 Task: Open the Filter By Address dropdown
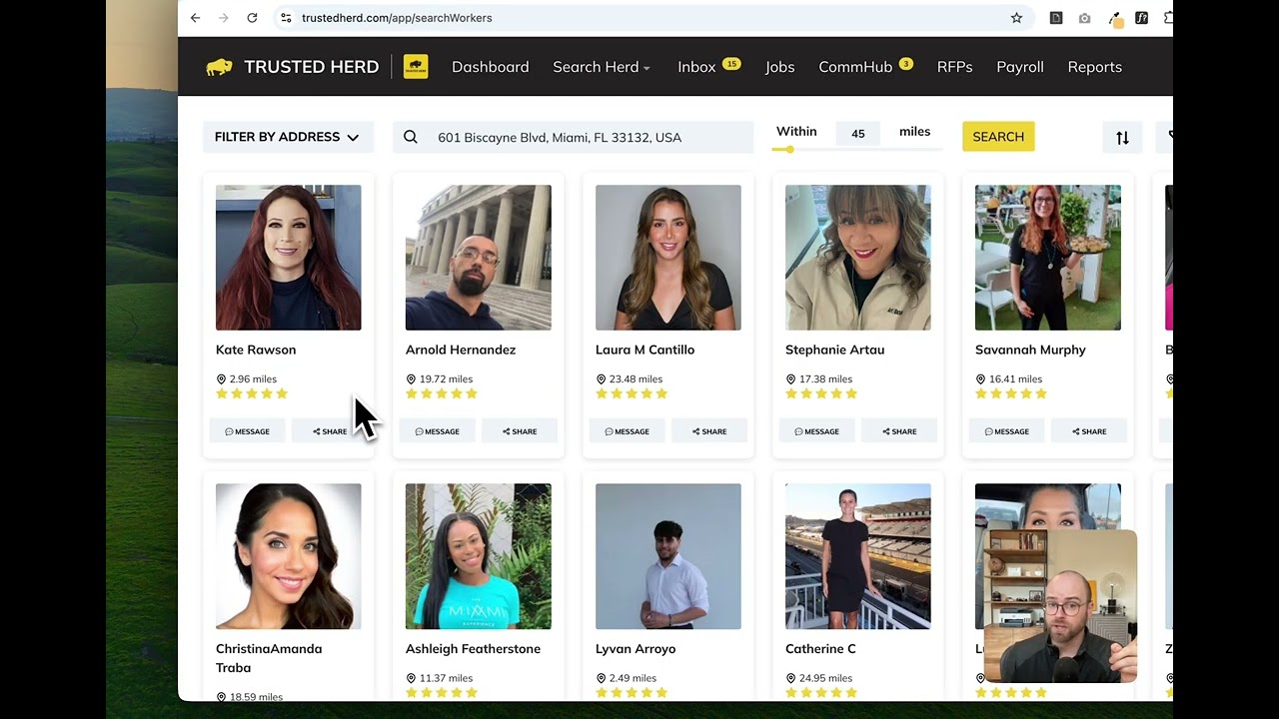point(288,137)
